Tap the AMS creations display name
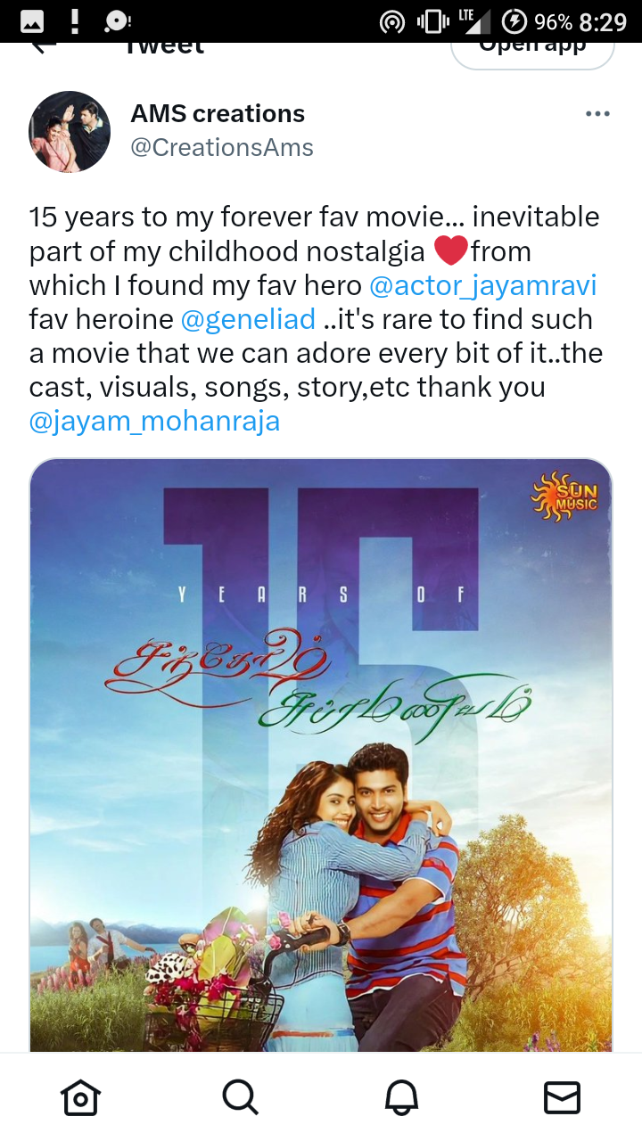Viewport: 642px width, 1141px height. point(218,114)
